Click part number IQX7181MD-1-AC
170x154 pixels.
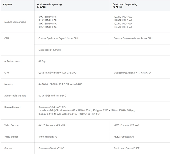[47, 17]
